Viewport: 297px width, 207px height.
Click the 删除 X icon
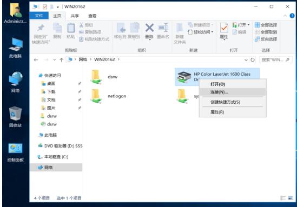tap(149, 28)
